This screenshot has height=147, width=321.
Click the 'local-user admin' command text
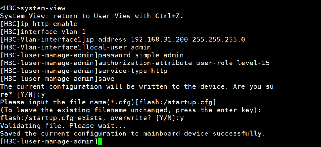118,47
